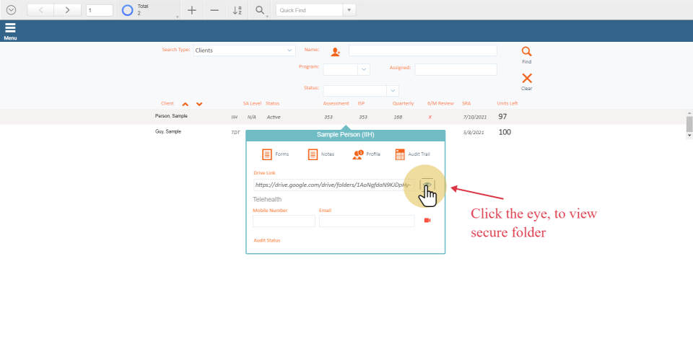Delete record with minus icon
This screenshot has height=339, width=693.
pos(214,10)
